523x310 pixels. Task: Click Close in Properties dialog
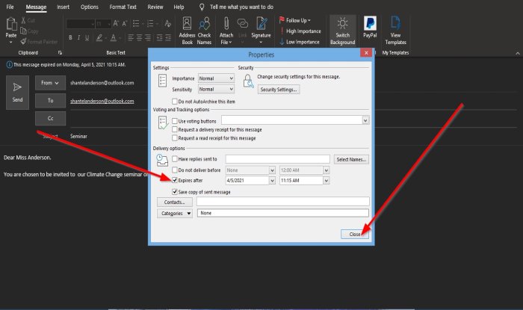[355, 235]
